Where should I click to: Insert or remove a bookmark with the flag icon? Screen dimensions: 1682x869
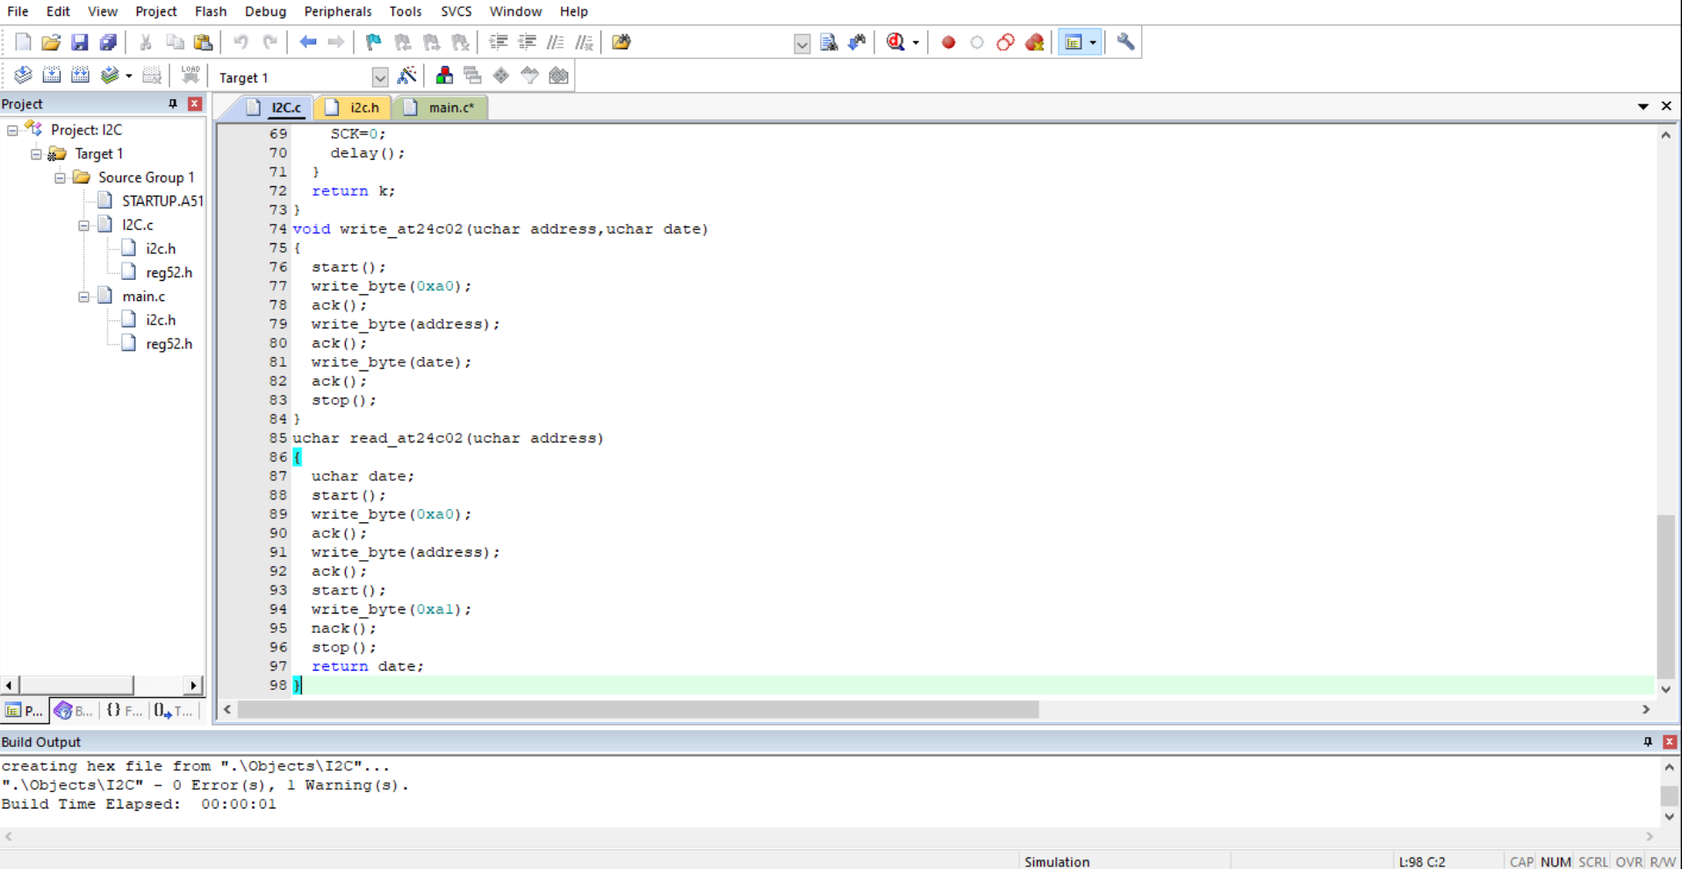coord(374,42)
